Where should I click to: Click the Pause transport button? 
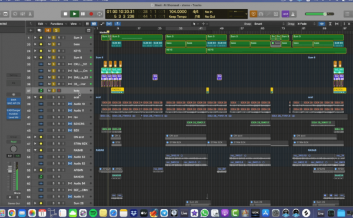pos(83,14)
